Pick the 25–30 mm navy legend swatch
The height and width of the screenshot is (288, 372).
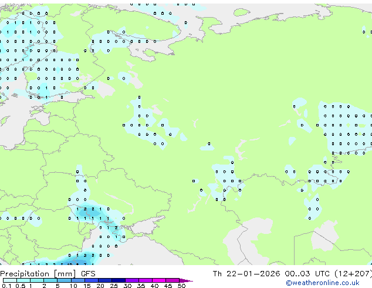click(118, 280)
